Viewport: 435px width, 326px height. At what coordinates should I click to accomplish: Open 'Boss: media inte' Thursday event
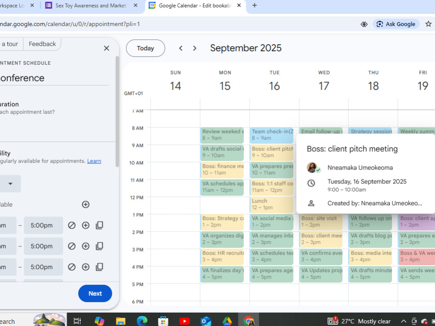point(370,257)
